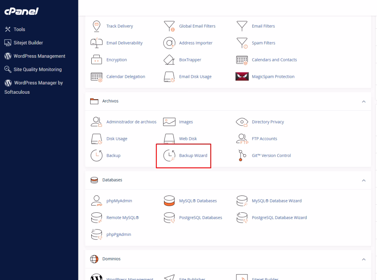Image resolution: width=377 pixels, height=280 pixels.
Task: Open the Directory Privacy icon
Action: click(242, 122)
